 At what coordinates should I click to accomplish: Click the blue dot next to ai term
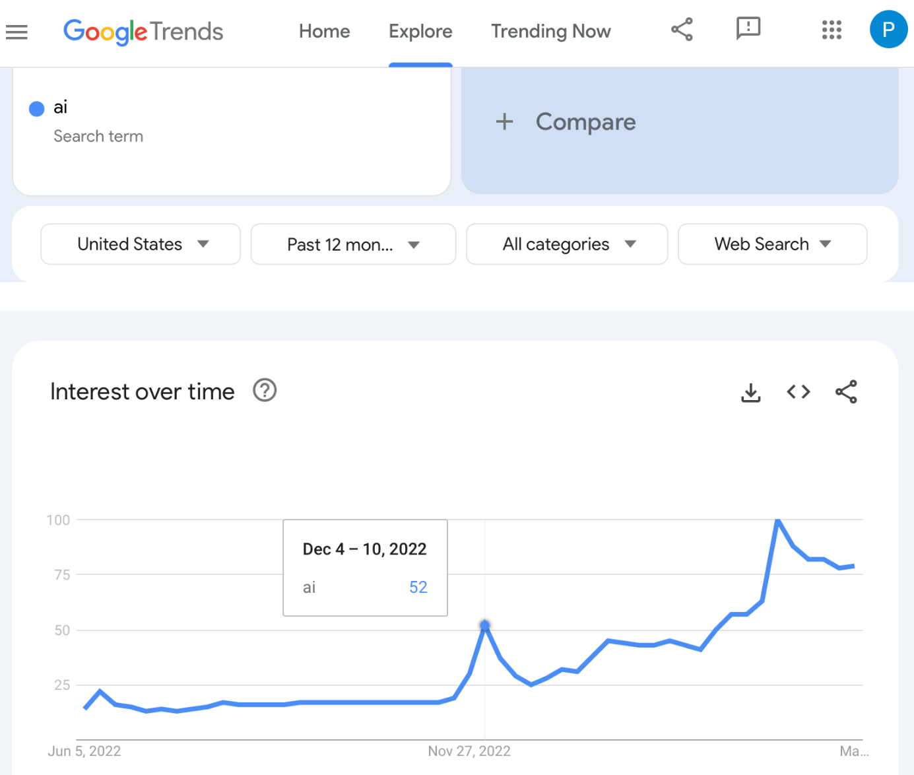click(x=37, y=109)
